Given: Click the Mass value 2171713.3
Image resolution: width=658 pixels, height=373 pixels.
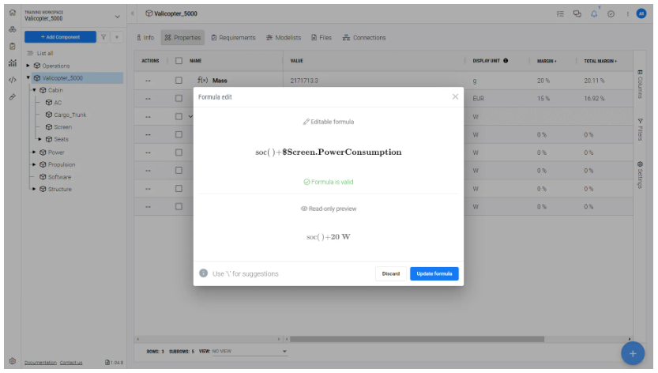Looking at the screenshot, I should pos(303,81).
